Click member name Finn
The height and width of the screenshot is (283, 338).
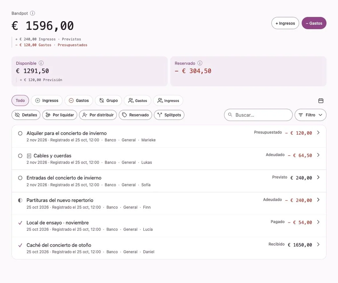(147, 207)
